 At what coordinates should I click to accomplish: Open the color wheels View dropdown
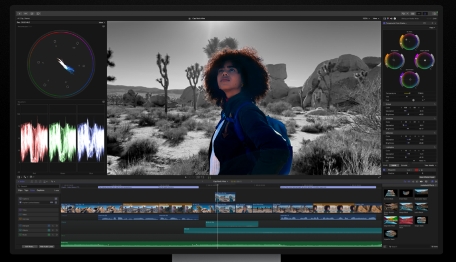432,28
